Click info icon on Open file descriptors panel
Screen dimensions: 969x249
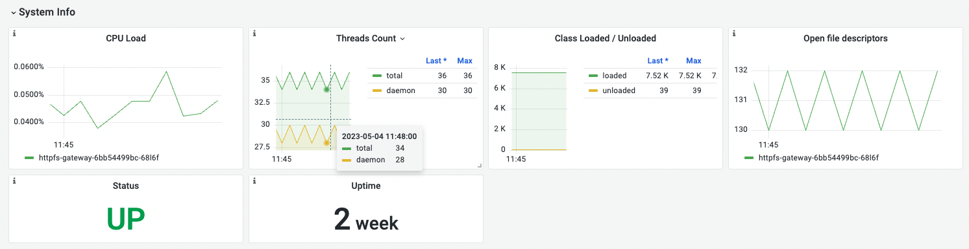pyautogui.click(x=734, y=33)
